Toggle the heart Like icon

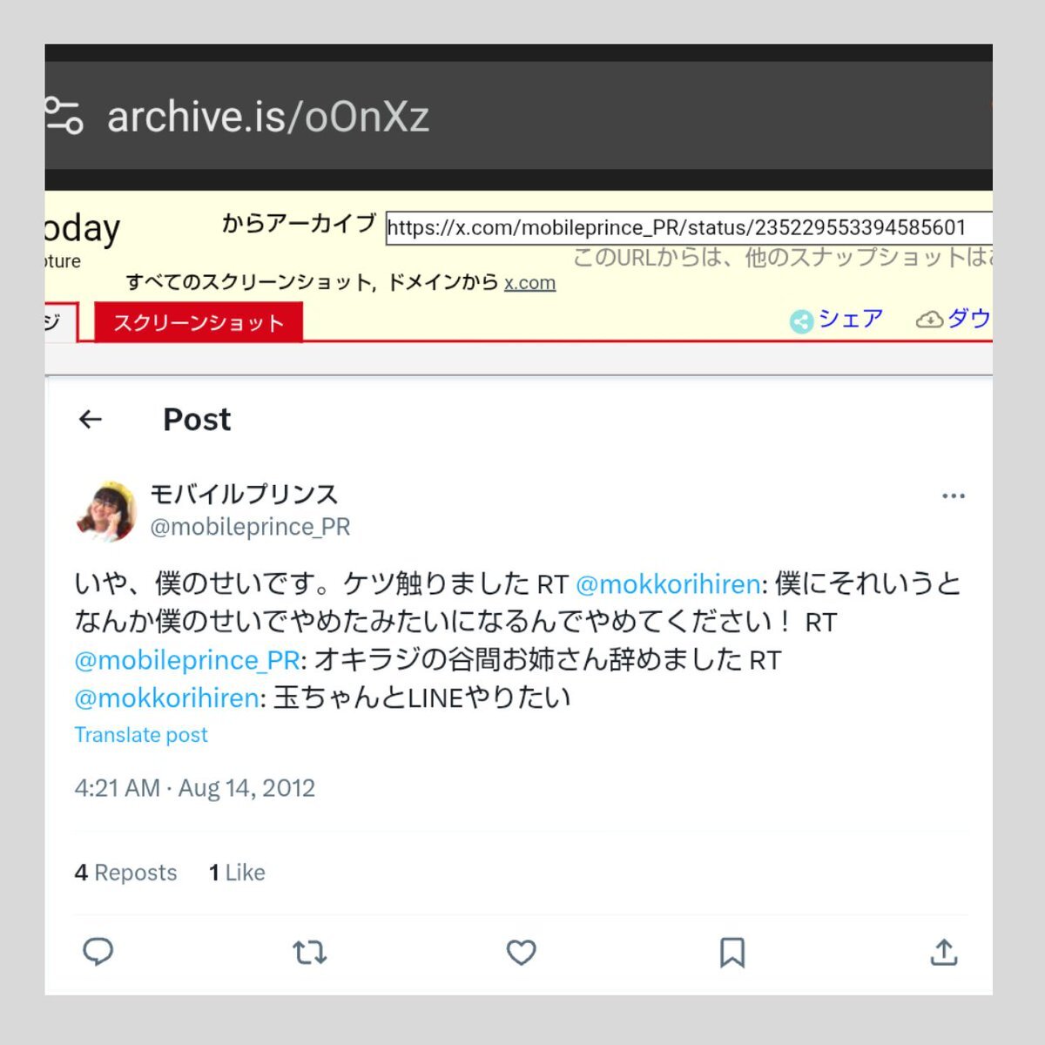(521, 953)
